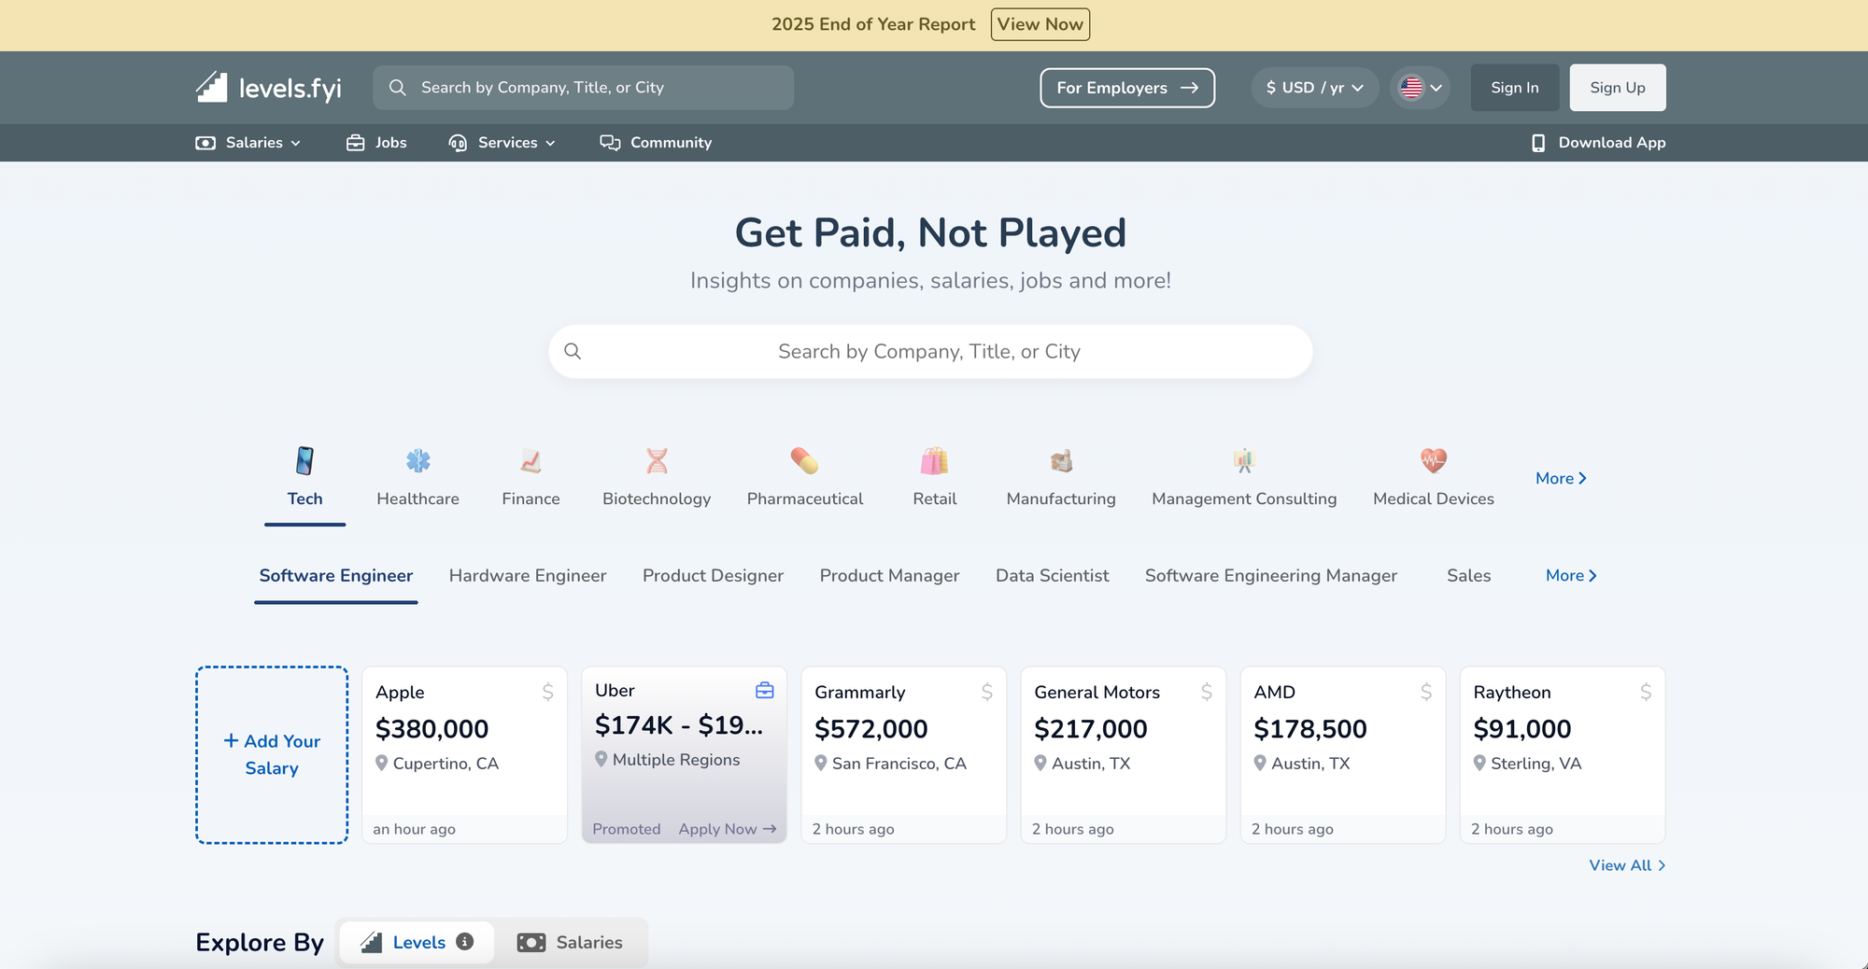
Task: Click the View Now report button
Action: [1040, 24]
